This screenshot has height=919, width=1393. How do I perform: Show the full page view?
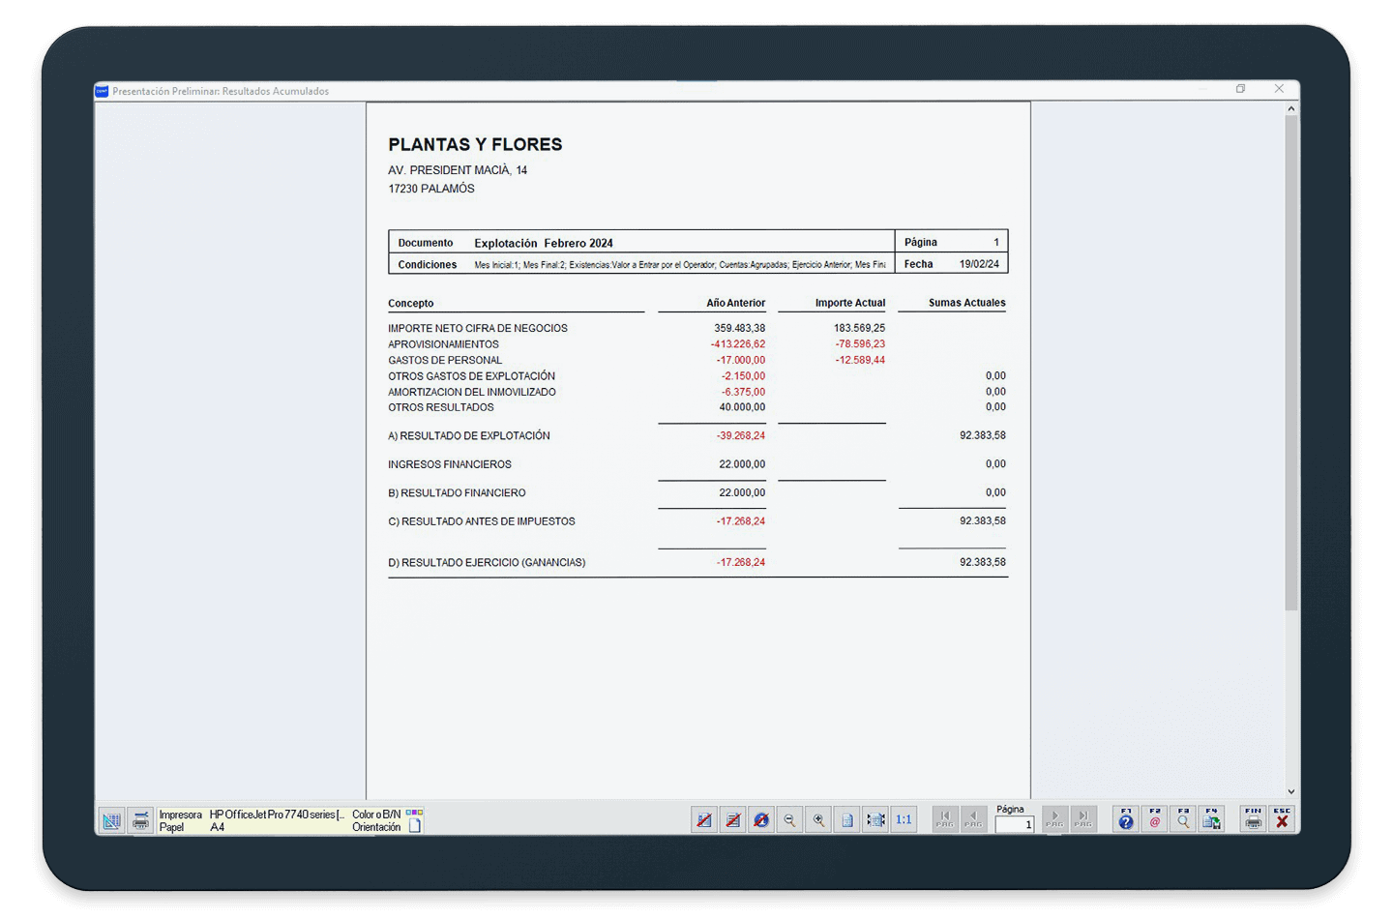pos(847,820)
